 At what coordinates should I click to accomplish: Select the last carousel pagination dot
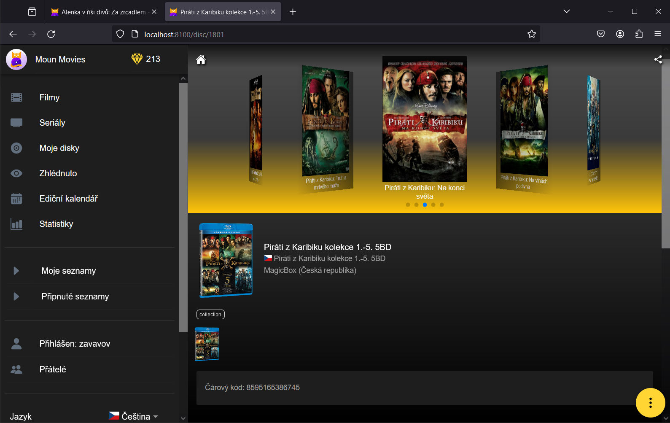pyautogui.click(x=441, y=205)
